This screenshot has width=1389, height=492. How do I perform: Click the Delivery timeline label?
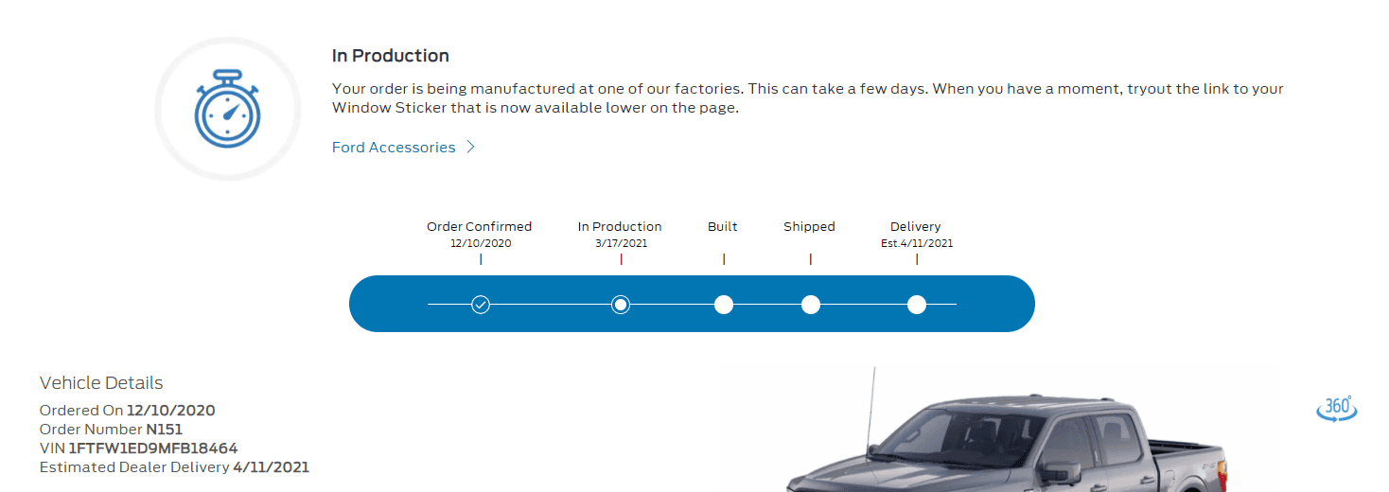915,227
